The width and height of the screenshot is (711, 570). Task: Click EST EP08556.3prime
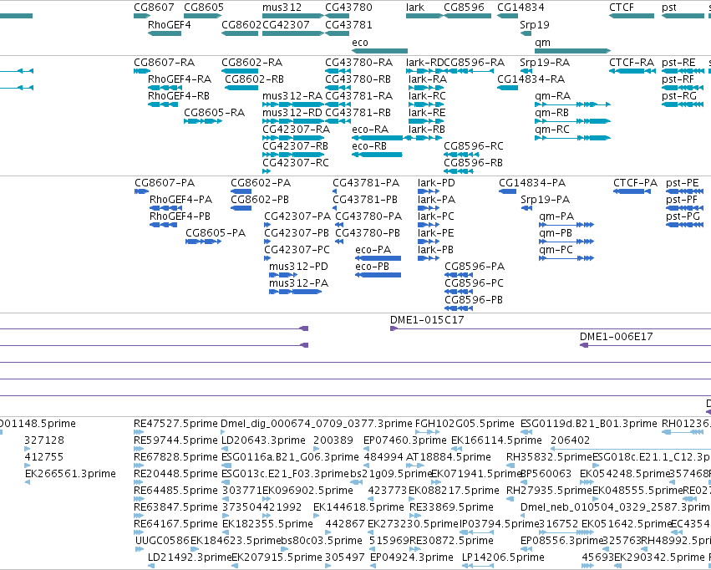click(562, 541)
